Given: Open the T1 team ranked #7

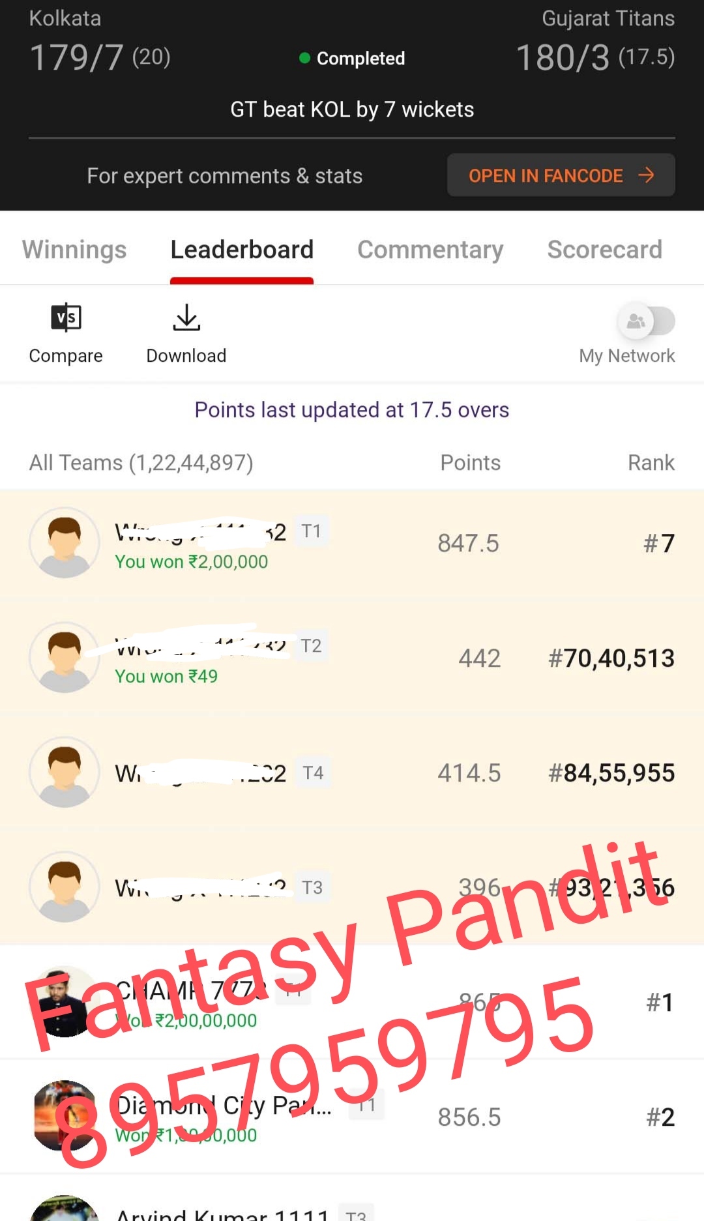Looking at the screenshot, I should pos(352,544).
